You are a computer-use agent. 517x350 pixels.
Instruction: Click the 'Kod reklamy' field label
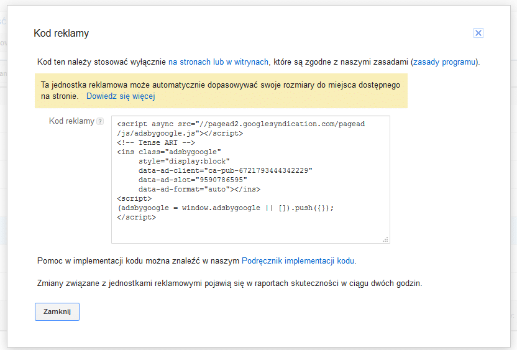tap(71, 121)
